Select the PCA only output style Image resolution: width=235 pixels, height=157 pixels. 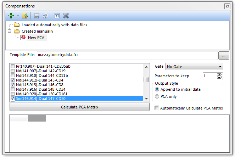click(157, 96)
